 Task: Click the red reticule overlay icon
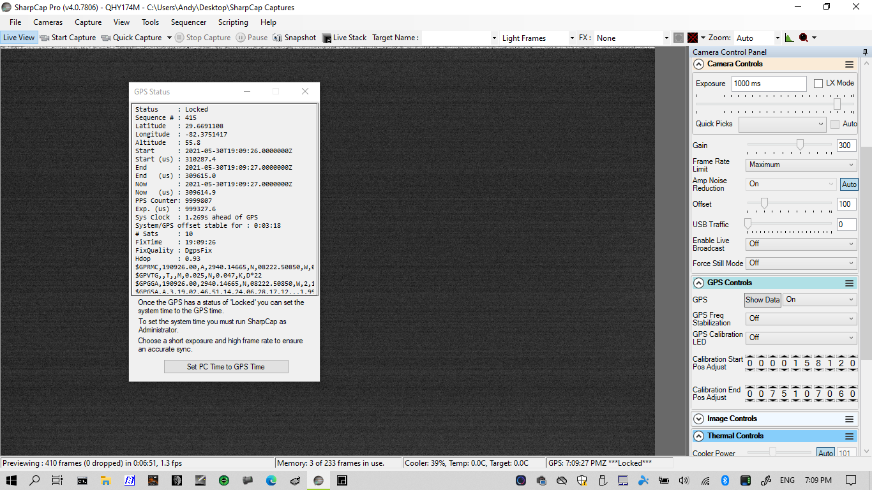(693, 38)
